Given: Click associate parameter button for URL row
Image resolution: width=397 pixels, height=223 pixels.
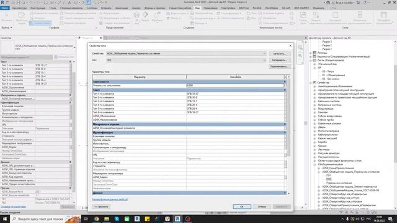Looking at the screenshot, I should coord(285,155).
